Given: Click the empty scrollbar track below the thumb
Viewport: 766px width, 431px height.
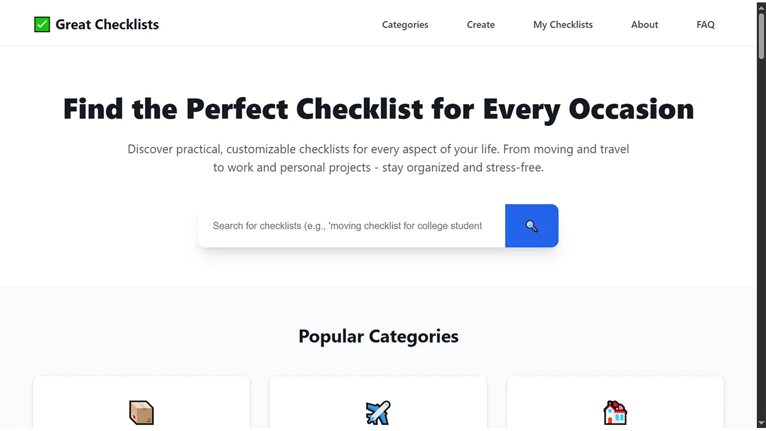Looking at the screenshot, I should click(x=761, y=239).
